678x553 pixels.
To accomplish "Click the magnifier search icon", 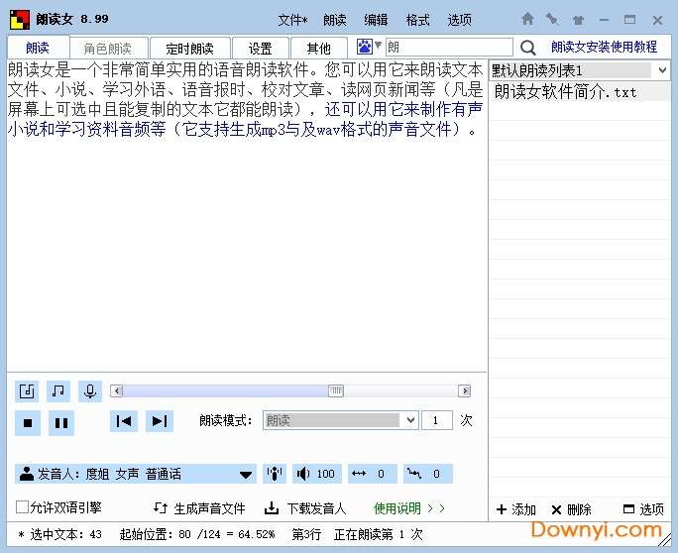I will pyautogui.click(x=528, y=48).
